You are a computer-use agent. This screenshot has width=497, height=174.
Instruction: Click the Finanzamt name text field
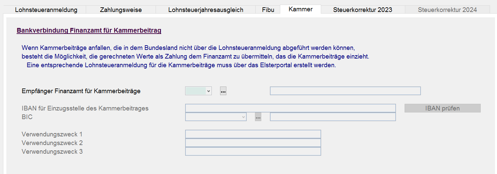345,91
